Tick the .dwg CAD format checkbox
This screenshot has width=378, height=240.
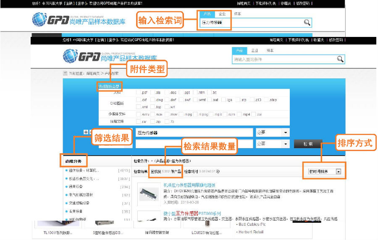pos(152,100)
